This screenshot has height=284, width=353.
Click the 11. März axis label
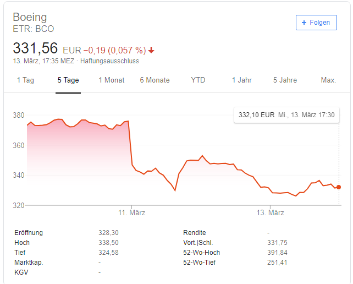[x=132, y=212]
